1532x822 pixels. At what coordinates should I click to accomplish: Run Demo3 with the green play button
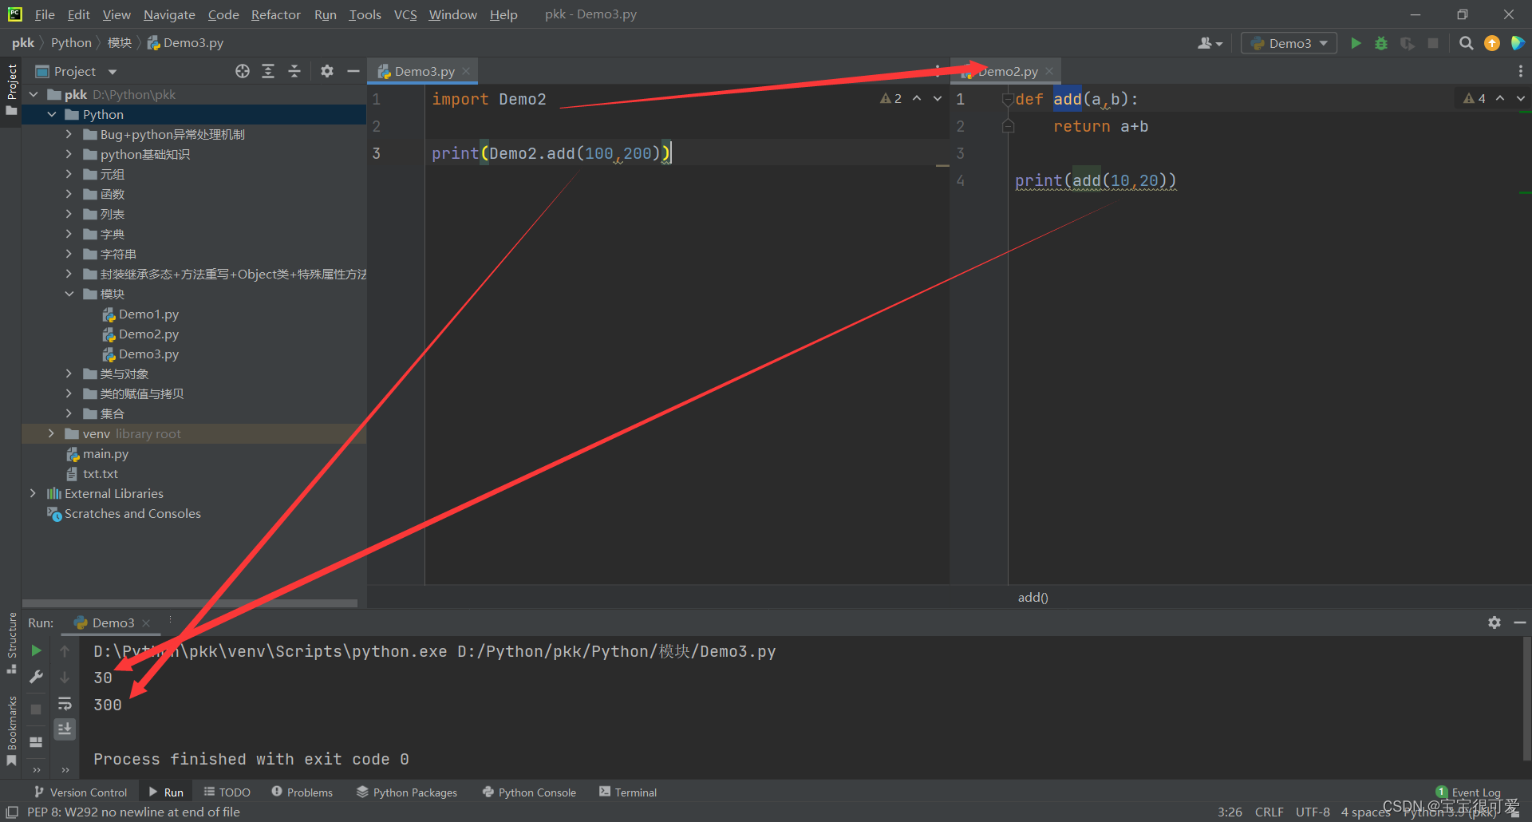tap(1356, 43)
